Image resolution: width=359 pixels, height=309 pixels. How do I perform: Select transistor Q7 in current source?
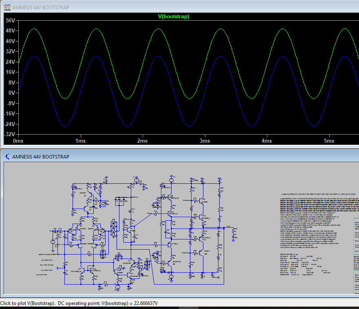click(x=86, y=209)
